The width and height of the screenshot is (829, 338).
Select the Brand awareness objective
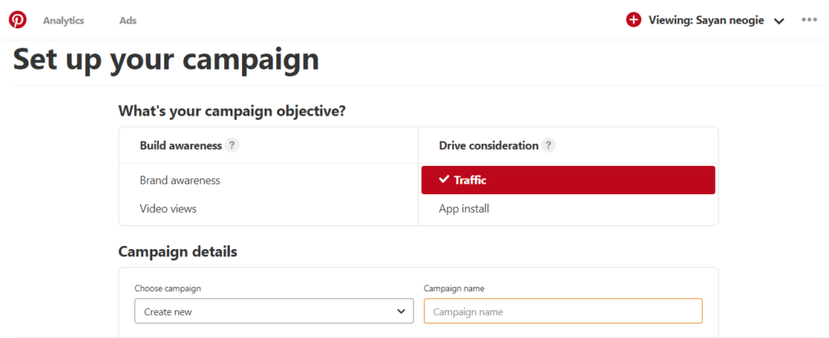coord(180,180)
